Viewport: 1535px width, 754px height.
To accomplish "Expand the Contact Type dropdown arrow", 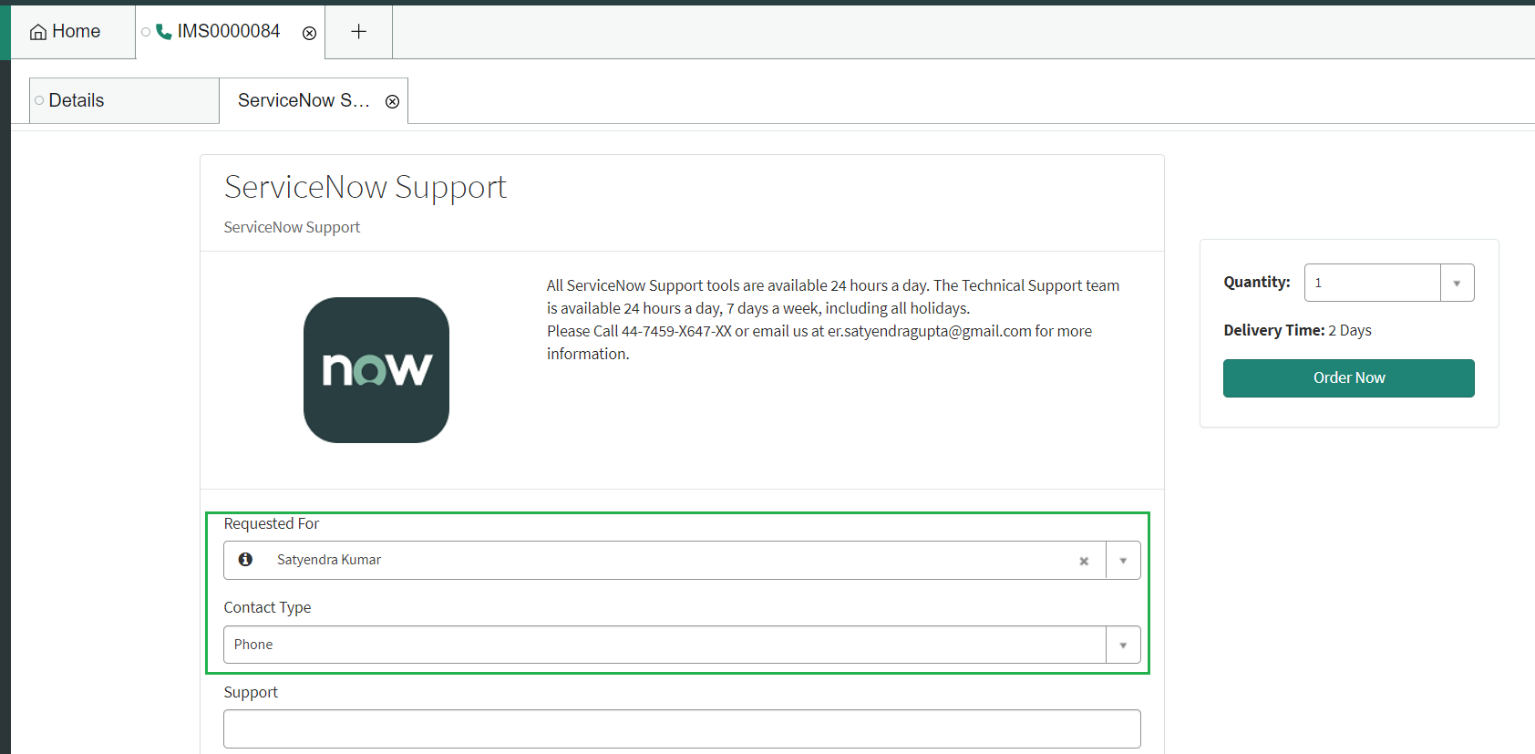I will 1123,646.
